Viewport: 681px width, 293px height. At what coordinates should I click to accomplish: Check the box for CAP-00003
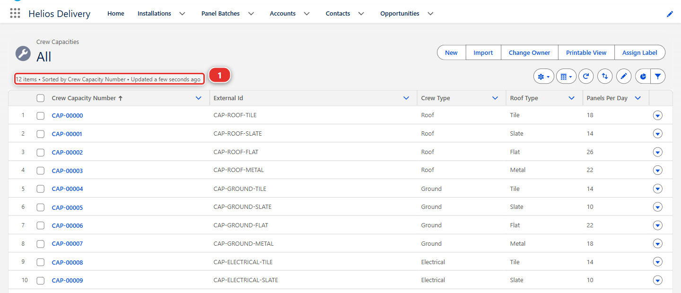[41, 171]
